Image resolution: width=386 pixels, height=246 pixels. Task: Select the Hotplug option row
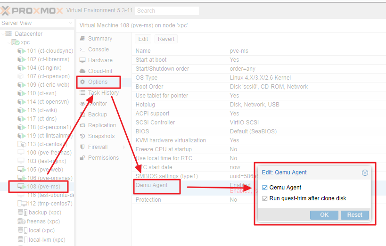coord(259,105)
